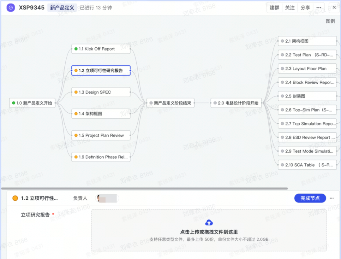
Task: Click 关注 to follow this item
Action: pyautogui.click(x=290, y=8)
